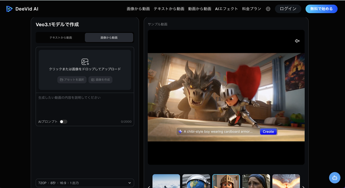Open the language globe selector
The width and height of the screenshot is (345, 188).
click(x=268, y=9)
